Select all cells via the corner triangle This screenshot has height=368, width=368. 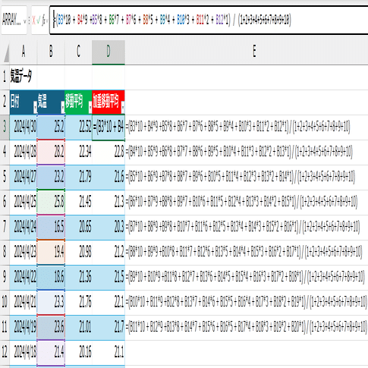[x=6, y=54]
